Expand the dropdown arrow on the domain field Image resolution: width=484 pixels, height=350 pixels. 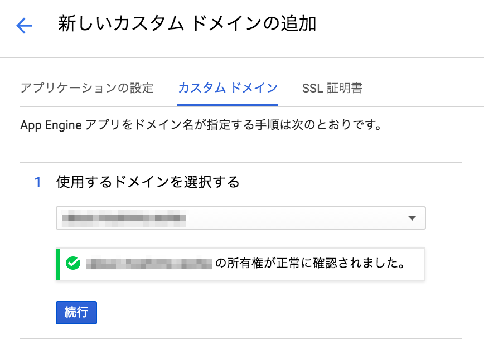413,218
